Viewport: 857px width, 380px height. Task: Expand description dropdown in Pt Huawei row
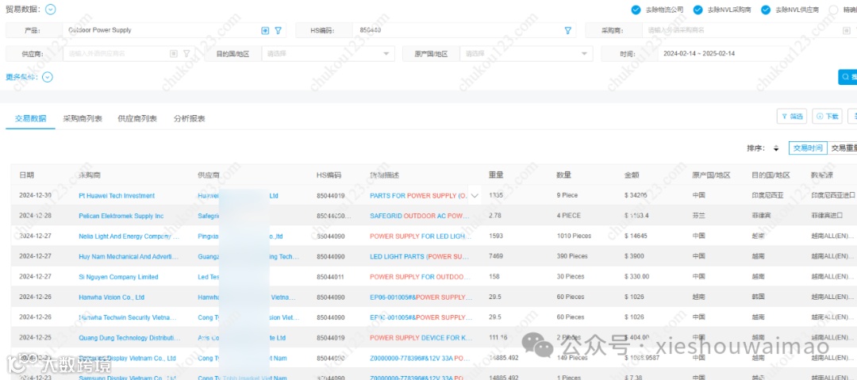(x=475, y=196)
